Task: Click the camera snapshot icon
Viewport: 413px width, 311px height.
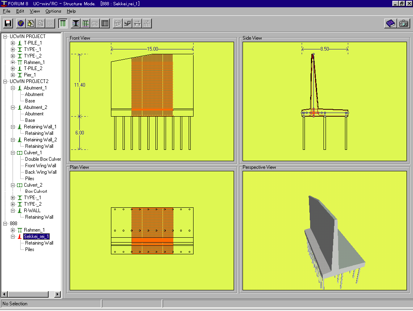Action: [403, 23]
